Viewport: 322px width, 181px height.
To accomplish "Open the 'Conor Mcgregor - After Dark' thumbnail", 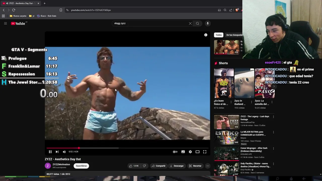I will pyautogui.click(x=227, y=153).
